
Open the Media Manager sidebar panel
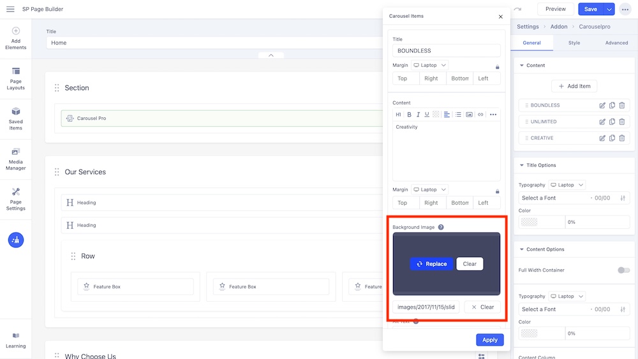(x=16, y=158)
